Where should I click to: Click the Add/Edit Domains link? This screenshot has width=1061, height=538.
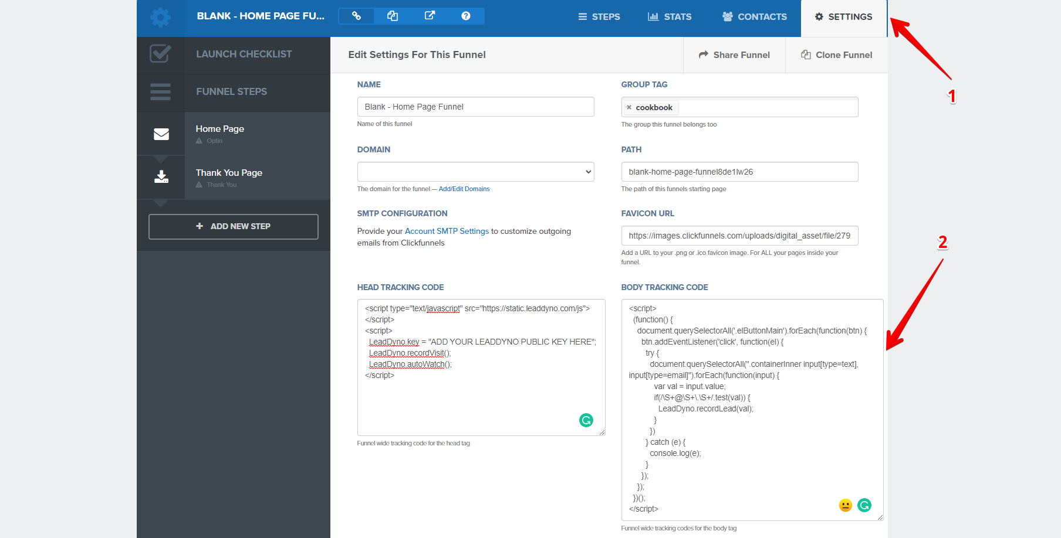[x=464, y=189]
